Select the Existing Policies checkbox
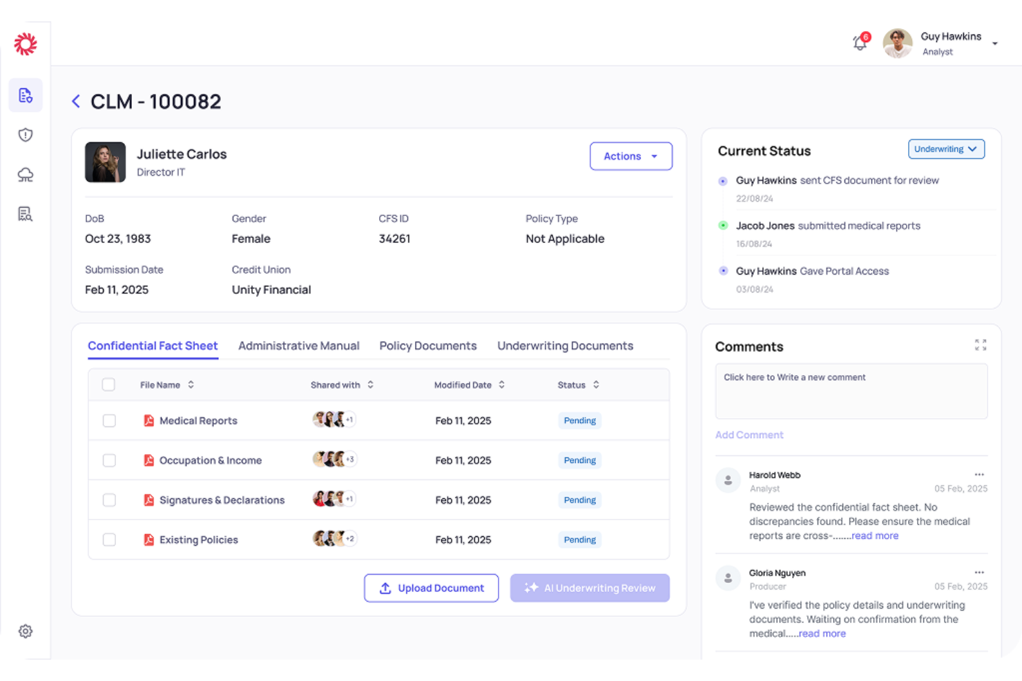Screen dimensions: 1022x681 tap(108, 540)
